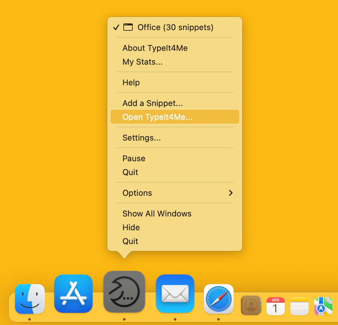
Task: Click Show All Windows
Action: click(x=157, y=214)
